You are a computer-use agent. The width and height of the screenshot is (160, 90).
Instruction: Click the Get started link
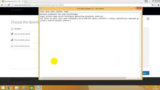[17, 10]
